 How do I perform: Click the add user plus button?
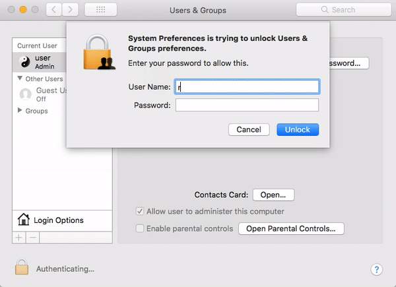click(19, 238)
